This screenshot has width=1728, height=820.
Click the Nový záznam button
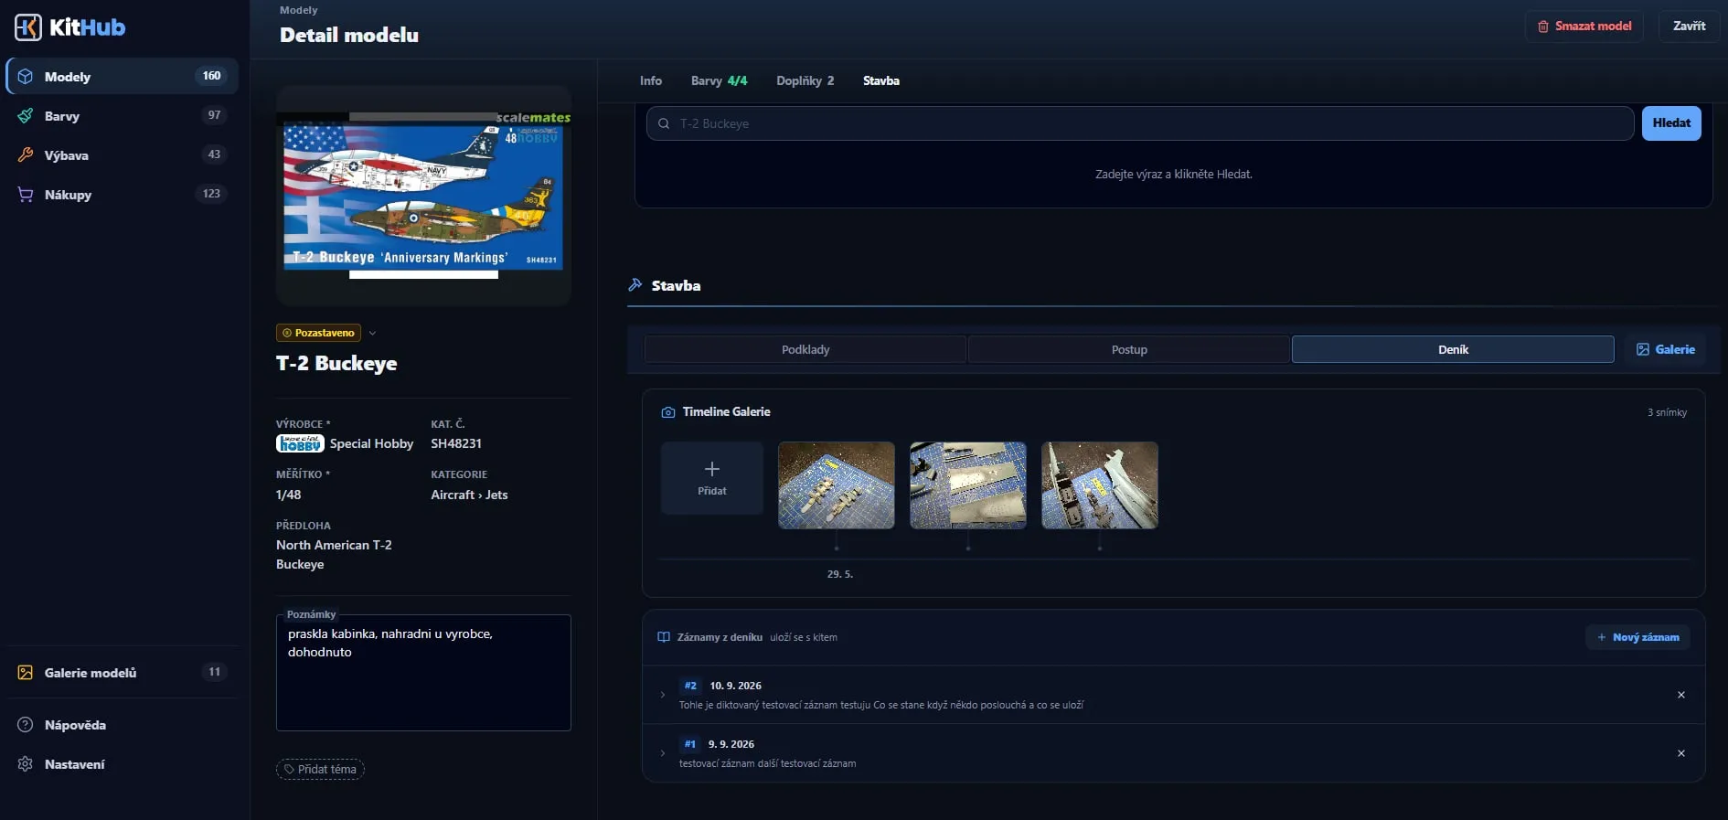pos(1637,637)
